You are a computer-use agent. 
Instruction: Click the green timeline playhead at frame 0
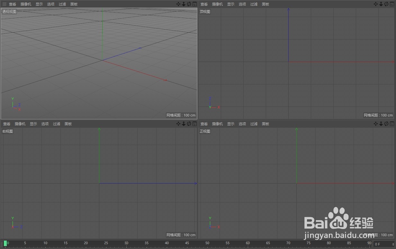(x=5, y=243)
